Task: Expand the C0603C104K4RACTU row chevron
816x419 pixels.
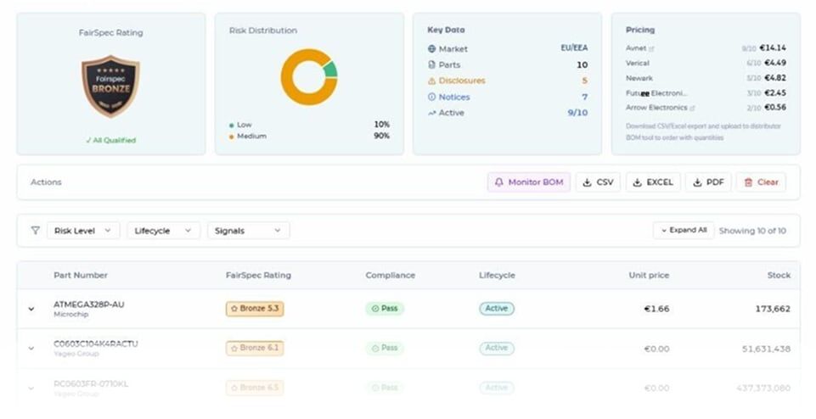Action: [31, 349]
